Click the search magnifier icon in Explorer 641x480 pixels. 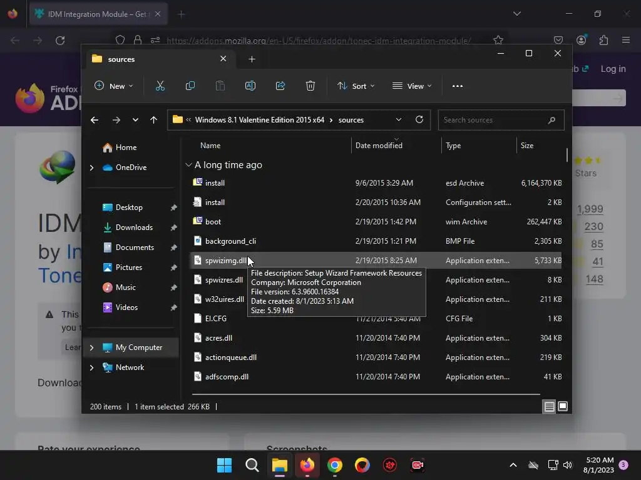tap(551, 120)
